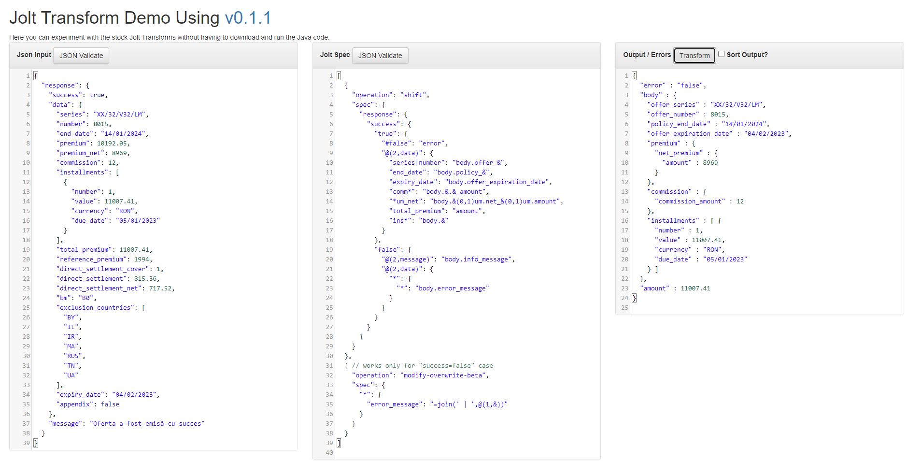
Task: Click the "RUS" country entry
Action: pos(74,356)
